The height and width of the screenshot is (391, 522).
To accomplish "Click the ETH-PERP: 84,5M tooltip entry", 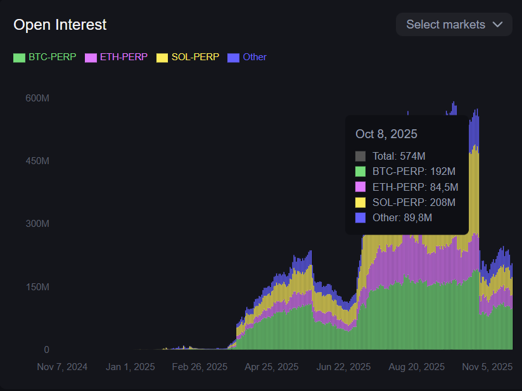I will coord(415,186).
